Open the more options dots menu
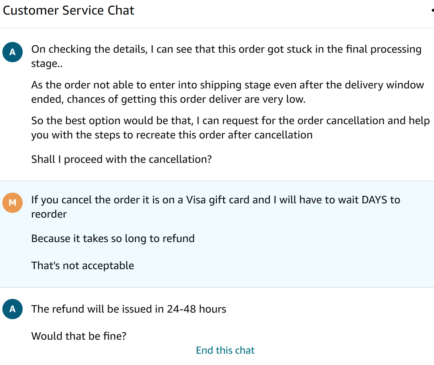 coord(432,10)
